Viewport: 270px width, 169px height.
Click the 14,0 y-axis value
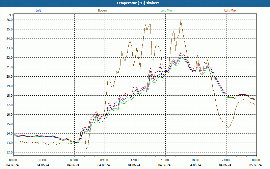(x=10, y=133)
